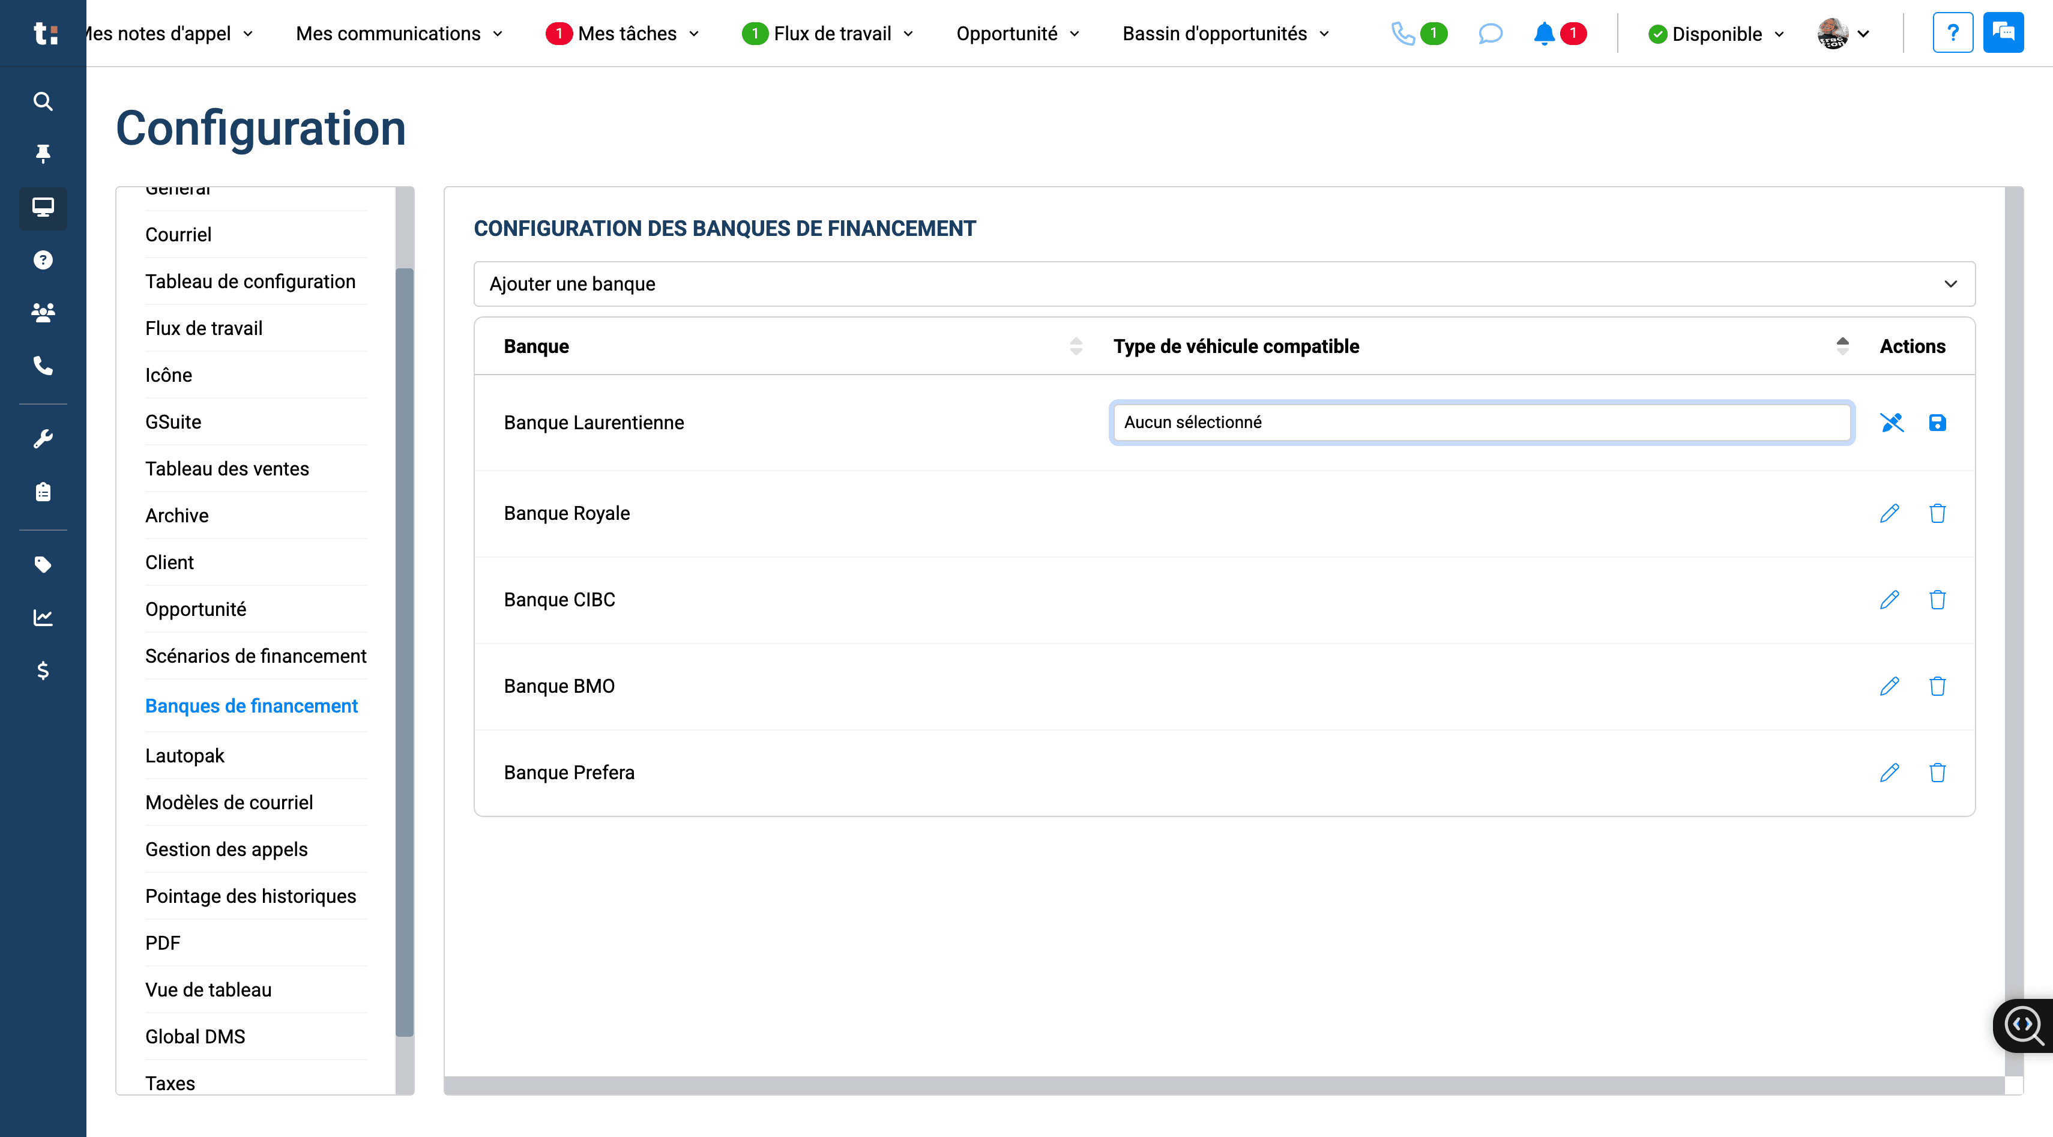Click the configuration list scrollbar
The image size is (2053, 1137).
[x=405, y=652]
